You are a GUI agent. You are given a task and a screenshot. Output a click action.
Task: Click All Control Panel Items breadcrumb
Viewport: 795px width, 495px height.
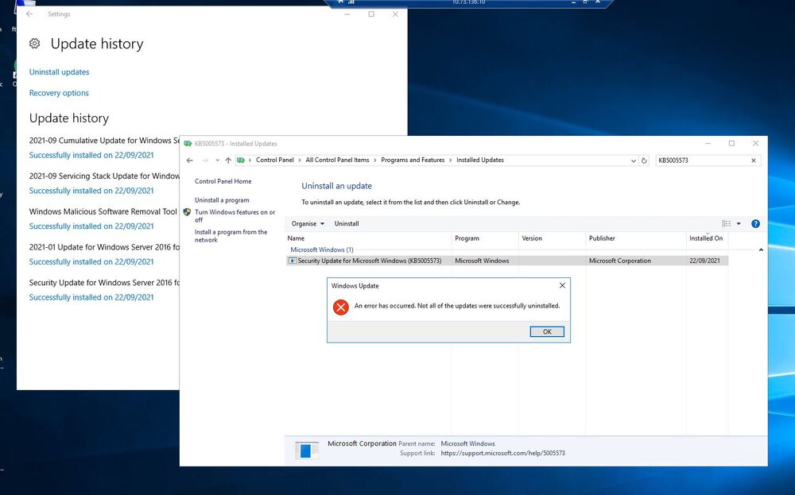click(x=337, y=160)
